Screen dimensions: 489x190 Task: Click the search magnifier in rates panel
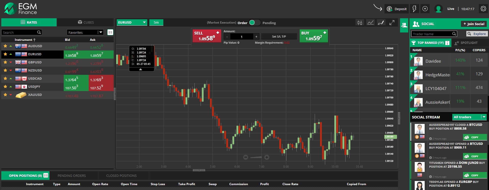point(39,32)
